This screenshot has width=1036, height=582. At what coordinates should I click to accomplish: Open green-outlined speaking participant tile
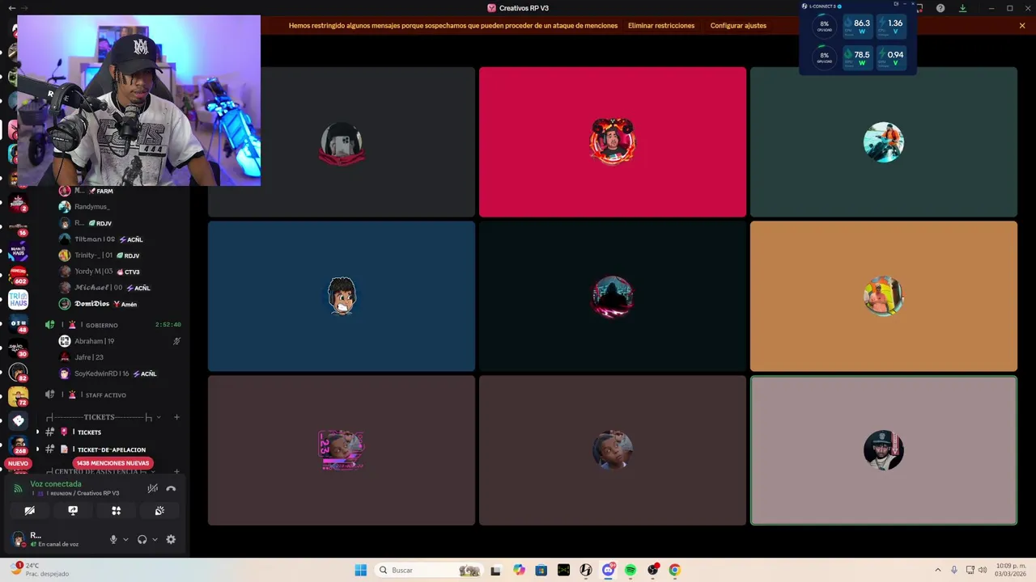click(884, 450)
